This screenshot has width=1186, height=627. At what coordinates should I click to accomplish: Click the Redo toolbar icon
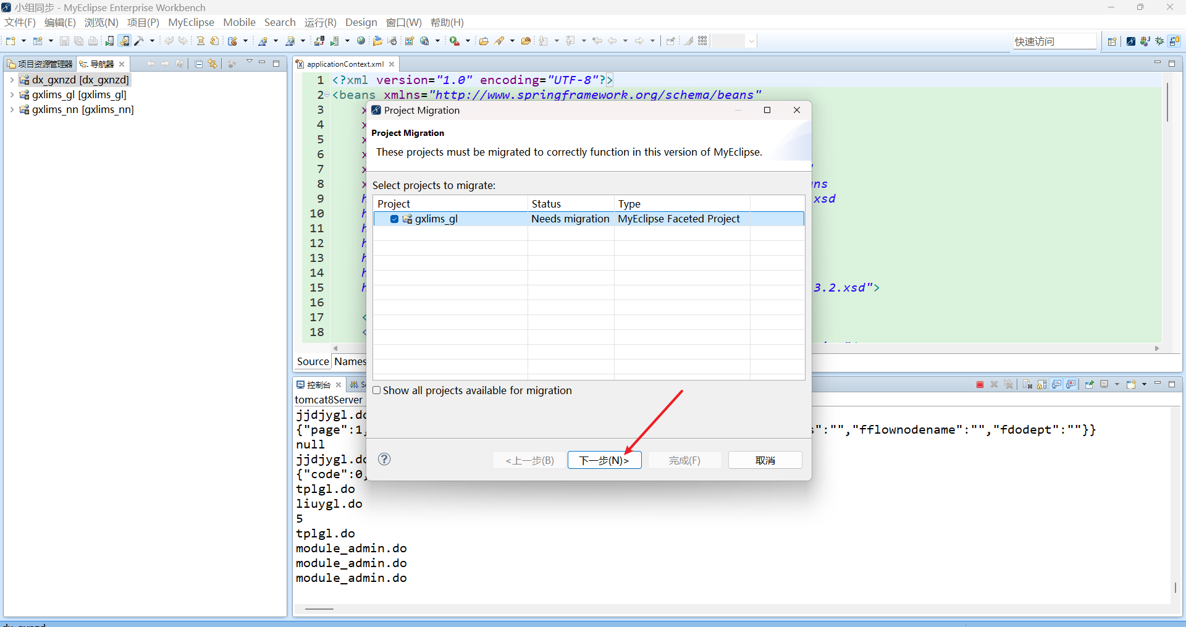(183, 41)
